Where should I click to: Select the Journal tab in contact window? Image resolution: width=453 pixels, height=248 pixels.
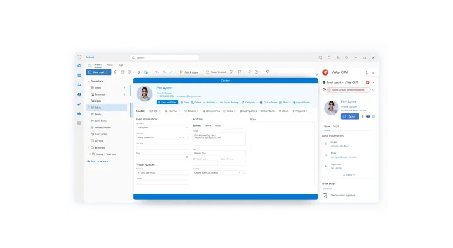coord(172,111)
